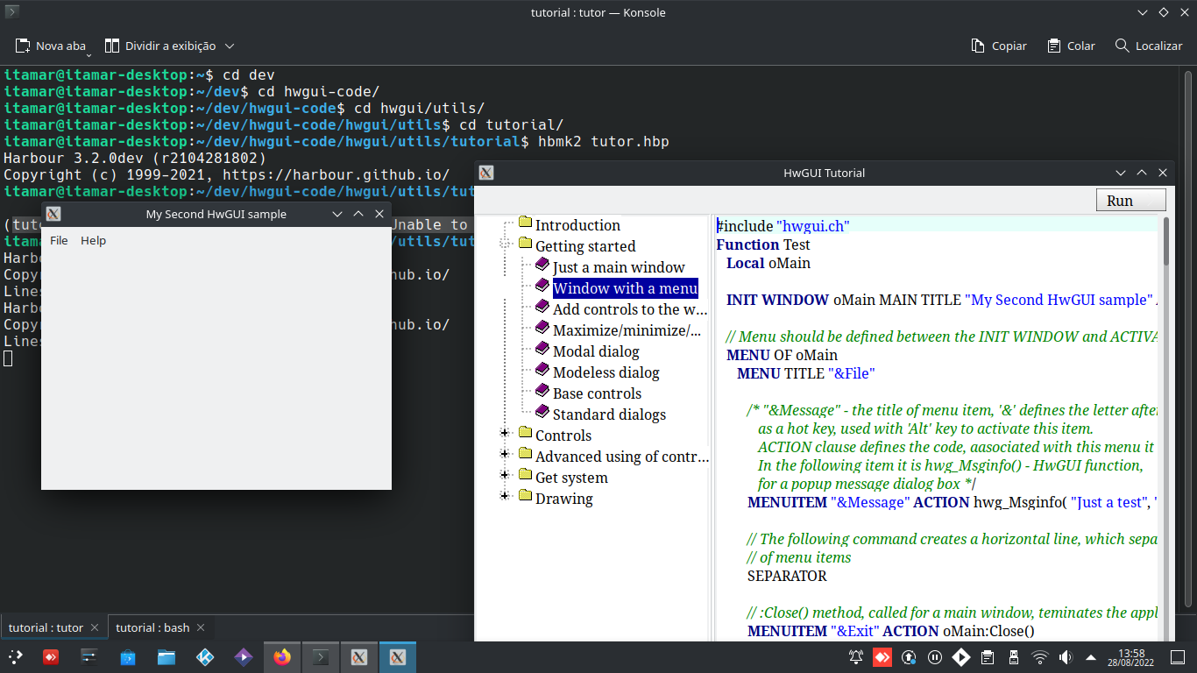This screenshot has width=1197, height=673.
Task: Expand the Drawing tree node
Action: click(x=505, y=496)
